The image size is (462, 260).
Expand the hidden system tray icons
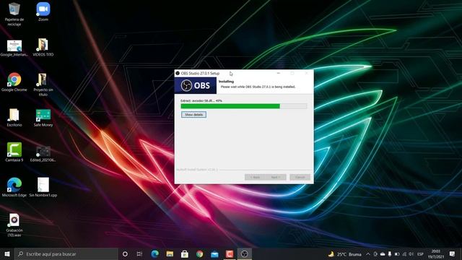(368, 253)
